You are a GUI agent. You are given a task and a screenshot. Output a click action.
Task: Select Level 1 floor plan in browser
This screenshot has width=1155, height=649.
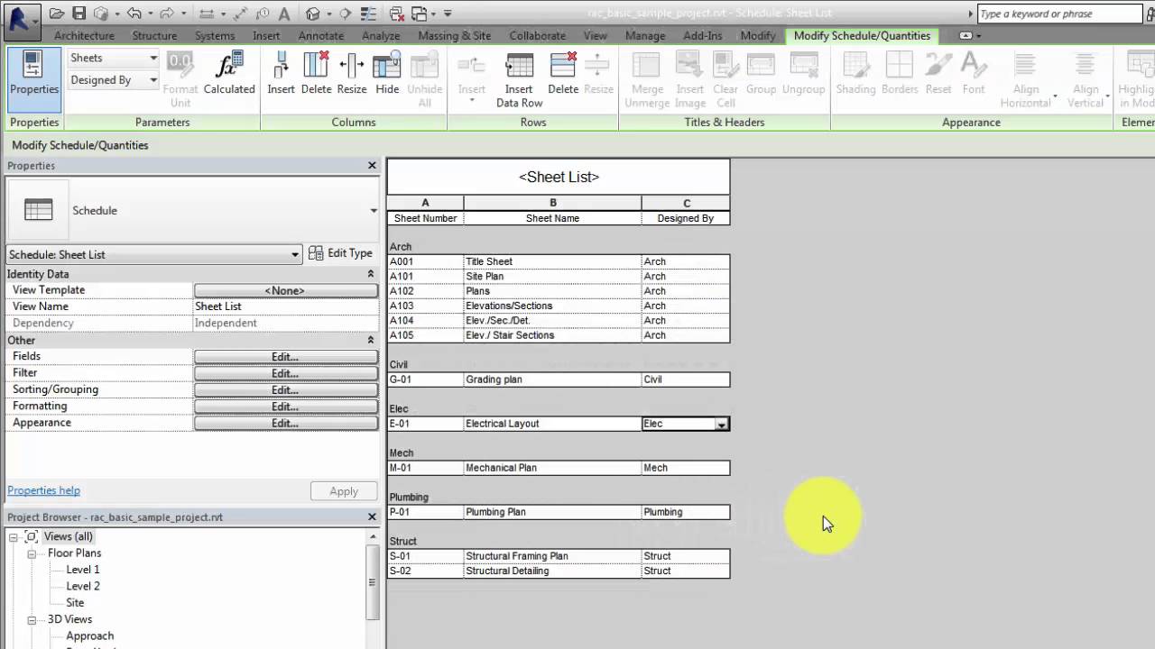click(83, 570)
